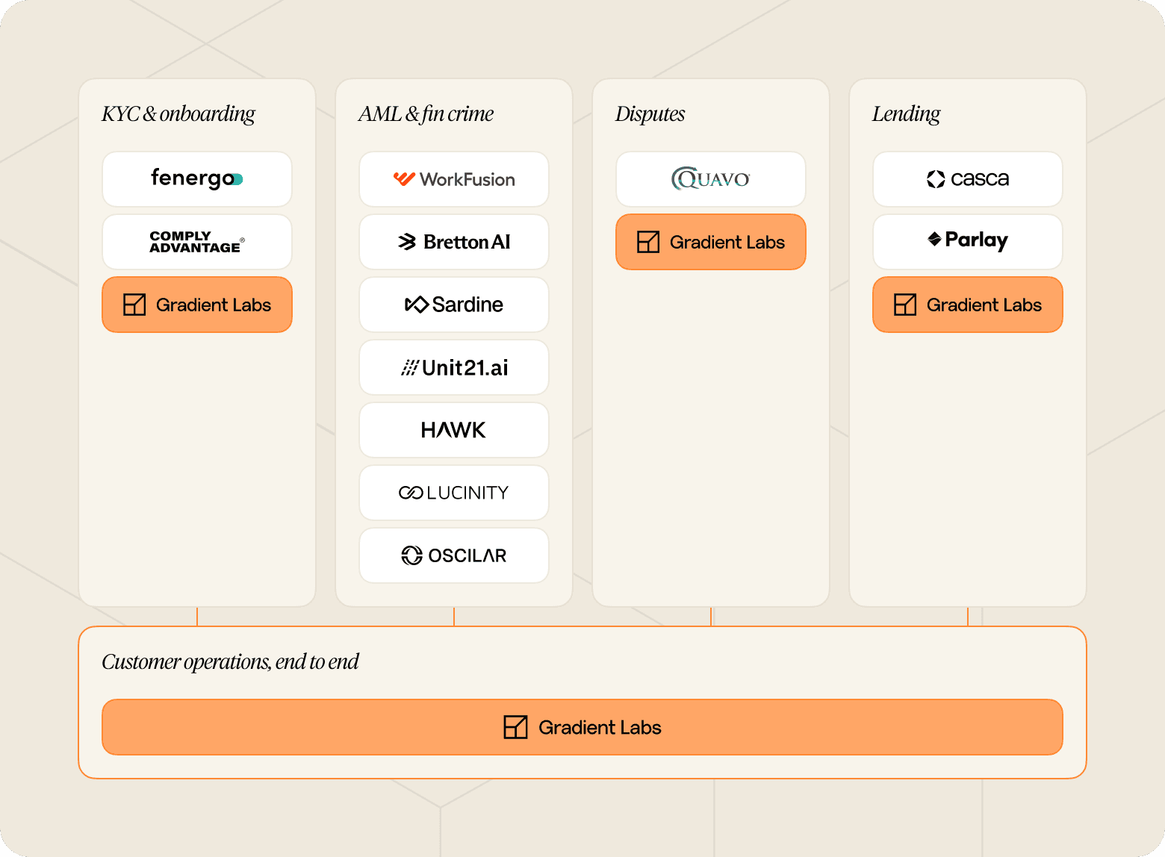Click the casca ring logo icon

(936, 179)
